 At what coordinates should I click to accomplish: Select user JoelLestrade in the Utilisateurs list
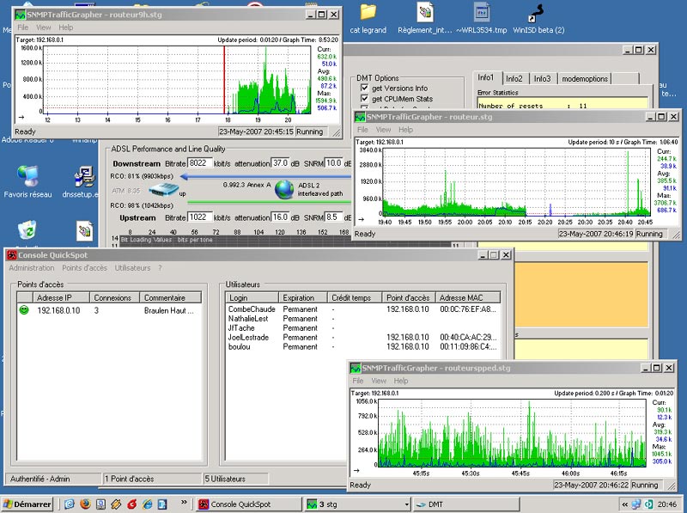[x=249, y=337]
